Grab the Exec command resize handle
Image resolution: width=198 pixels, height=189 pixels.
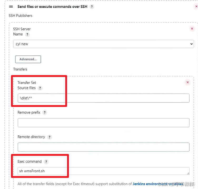tap(188, 173)
